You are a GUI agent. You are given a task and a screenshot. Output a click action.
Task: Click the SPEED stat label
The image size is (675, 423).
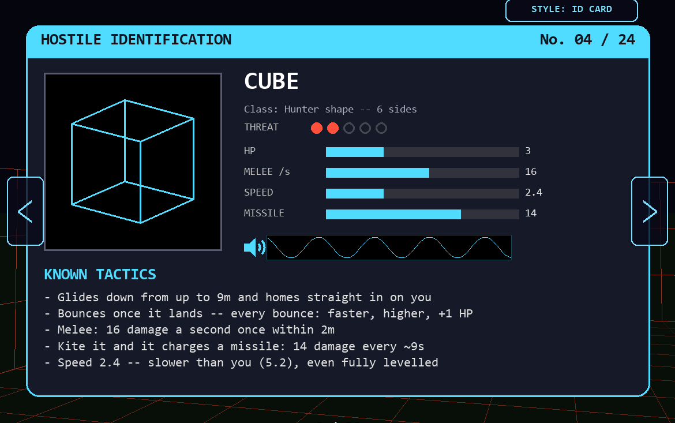click(x=258, y=193)
